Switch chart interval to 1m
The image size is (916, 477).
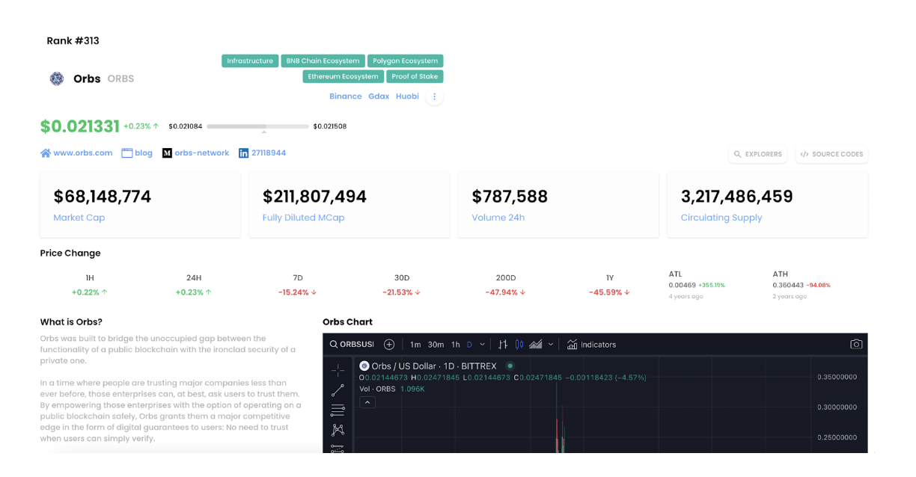pos(415,345)
